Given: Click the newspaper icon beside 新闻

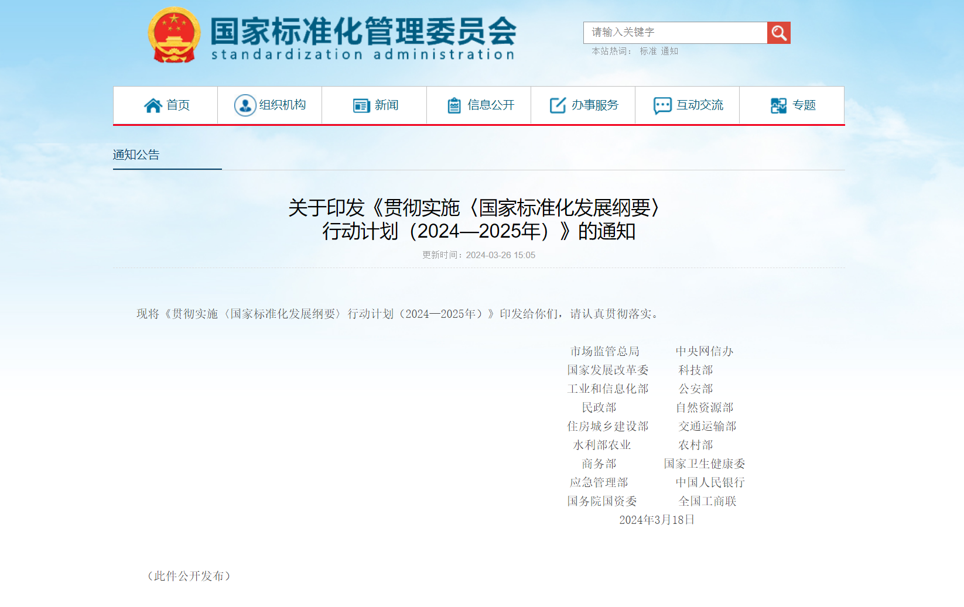Looking at the screenshot, I should pyautogui.click(x=361, y=105).
